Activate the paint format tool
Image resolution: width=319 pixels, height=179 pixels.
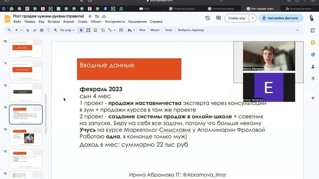[48, 30]
